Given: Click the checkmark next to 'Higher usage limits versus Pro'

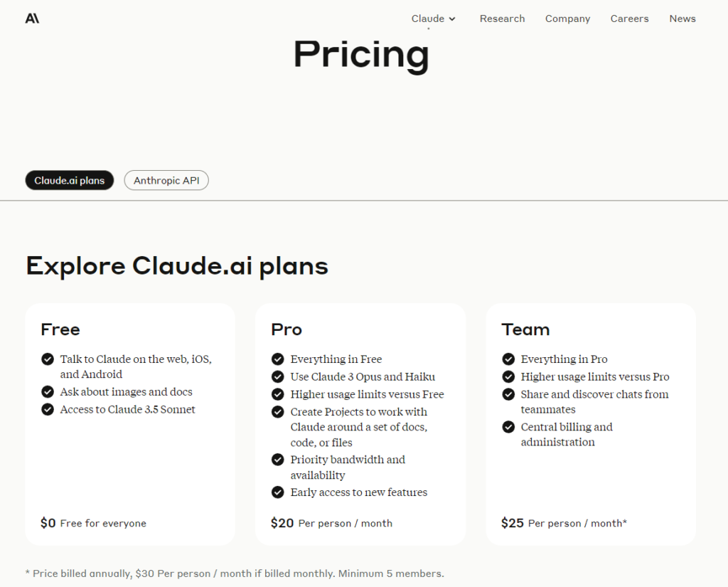Looking at the screenshot, I should (508, 376).
